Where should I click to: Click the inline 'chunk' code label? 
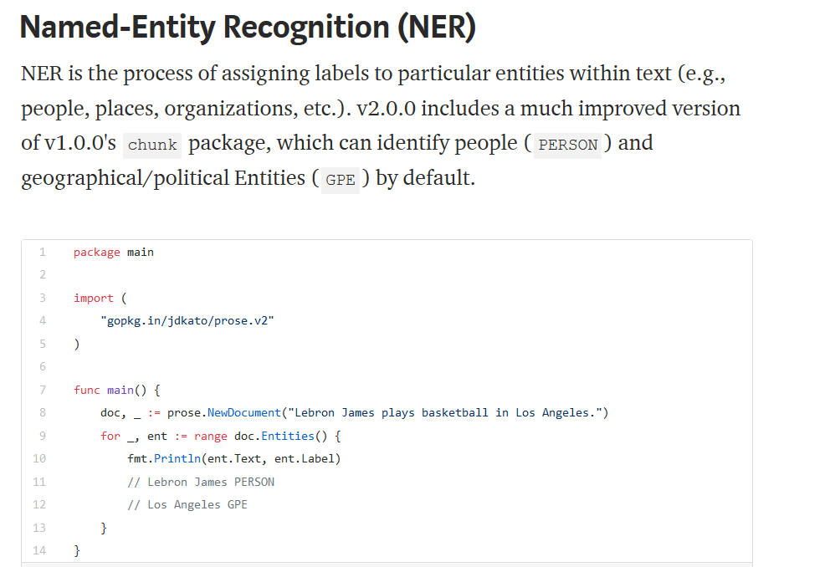(152, 145)
